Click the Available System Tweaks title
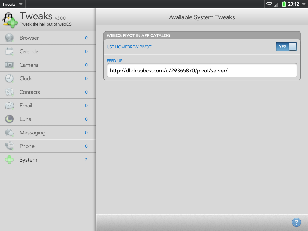The width and height of the screenshot is (308, 231). coord(202,17)
